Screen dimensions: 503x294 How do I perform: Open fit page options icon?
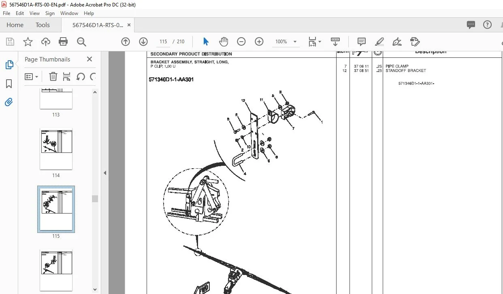[315, 42]
